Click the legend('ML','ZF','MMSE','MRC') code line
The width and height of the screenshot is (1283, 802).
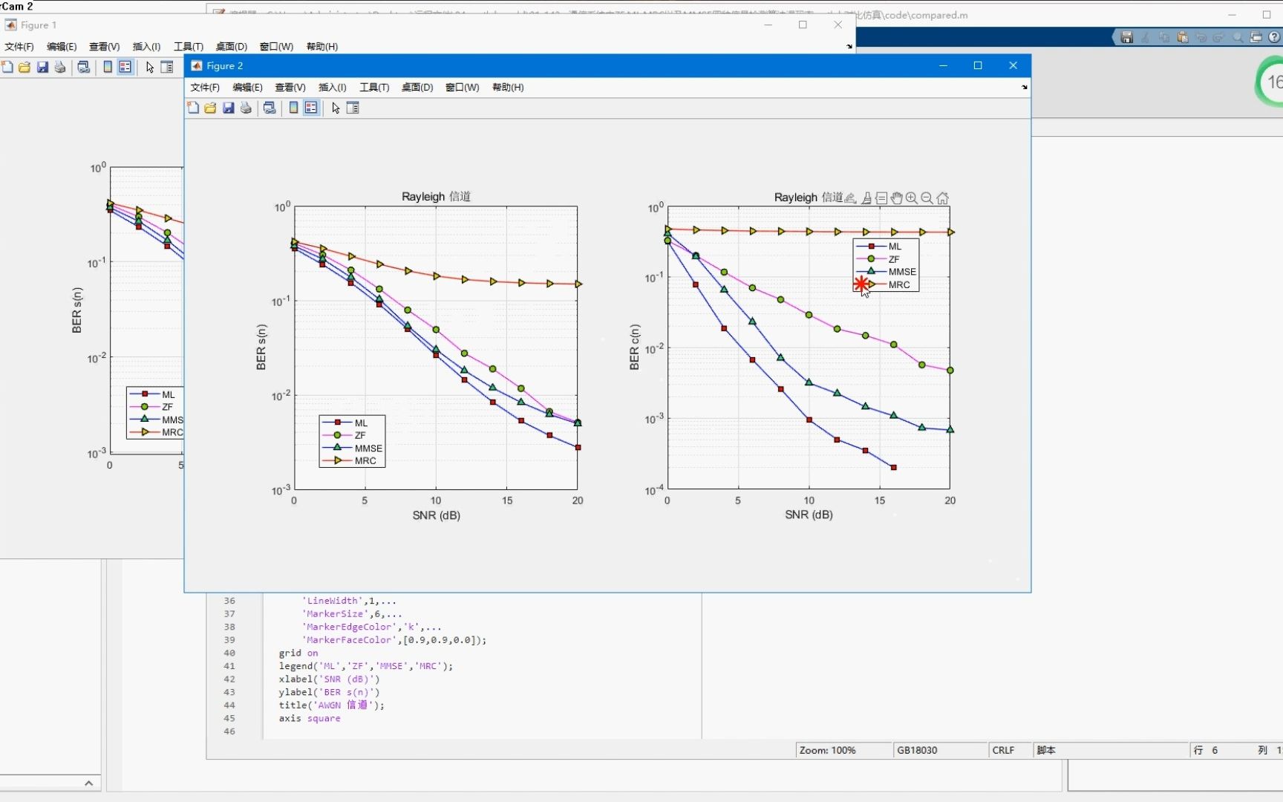pos(366,666)
